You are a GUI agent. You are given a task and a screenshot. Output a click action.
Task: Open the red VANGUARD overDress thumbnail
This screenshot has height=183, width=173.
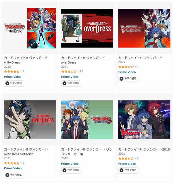[x=87, y=28]
